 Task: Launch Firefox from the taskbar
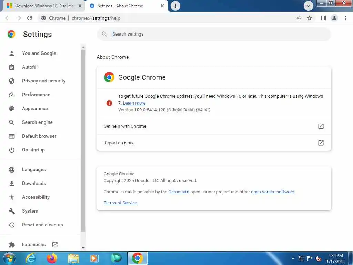52,258
